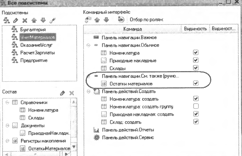
Task: Click the Панель действий.Отчеты chart icon
Action: [96, 130]
